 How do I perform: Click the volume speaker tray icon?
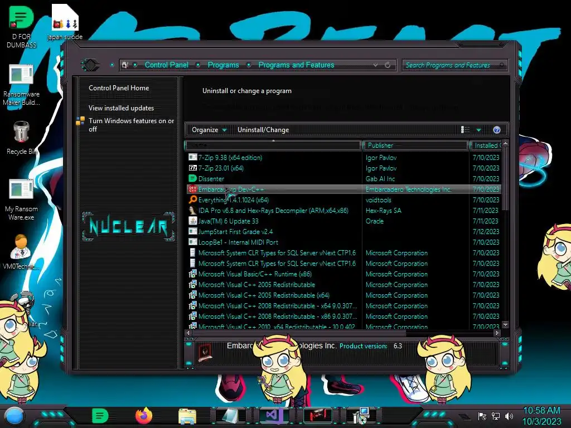point(509,416)
